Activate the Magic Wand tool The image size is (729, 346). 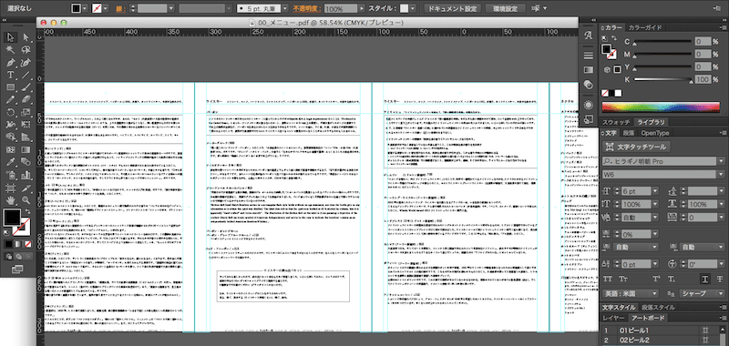point(10,50)
